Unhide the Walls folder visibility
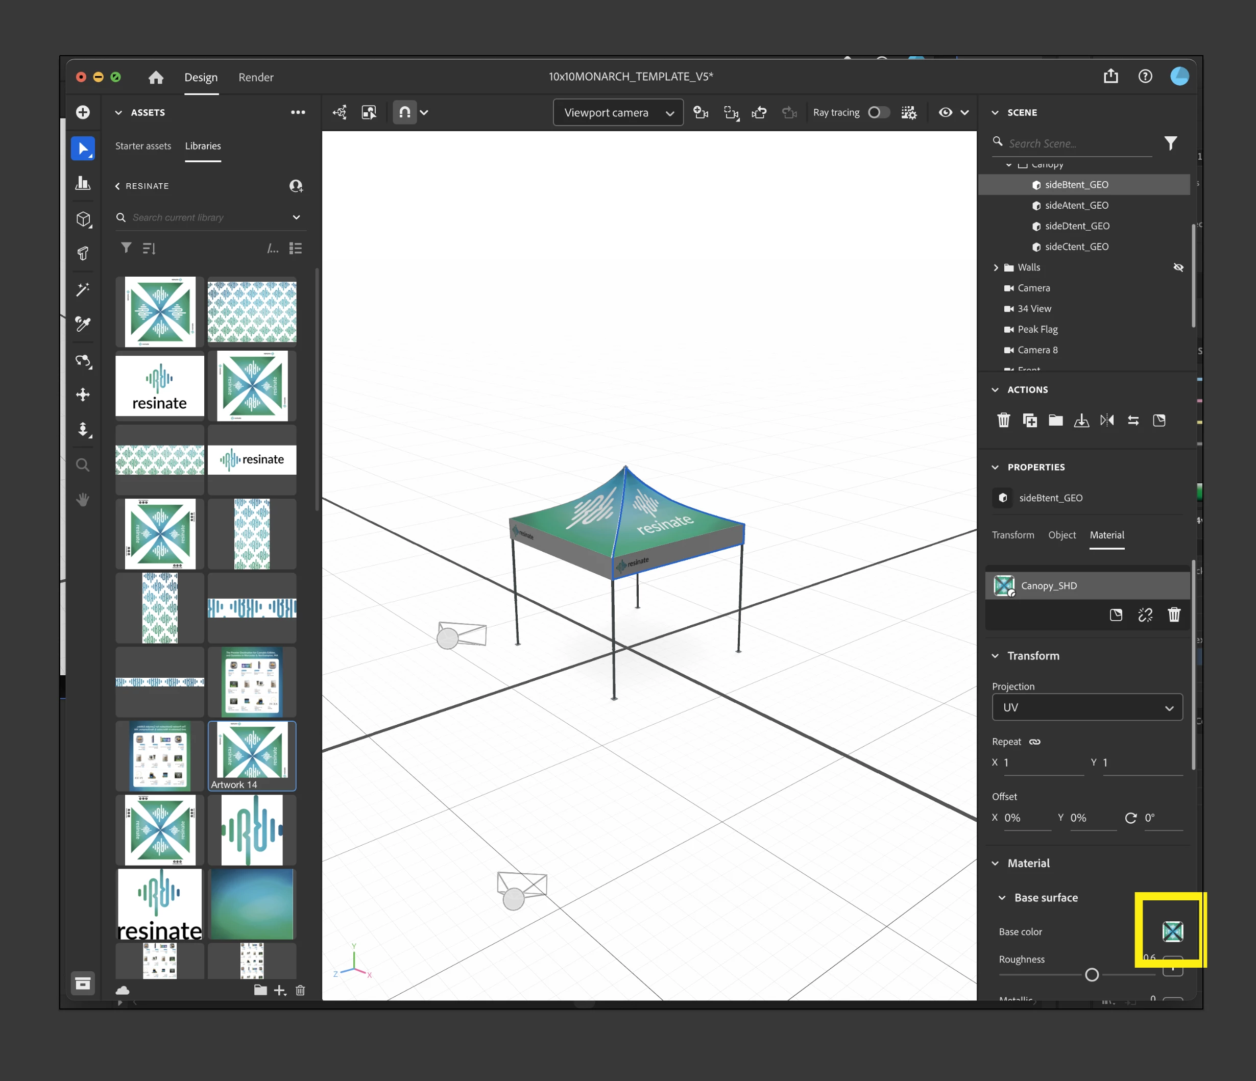This screenshot has width=1256, height=1081. [1178, 267]
